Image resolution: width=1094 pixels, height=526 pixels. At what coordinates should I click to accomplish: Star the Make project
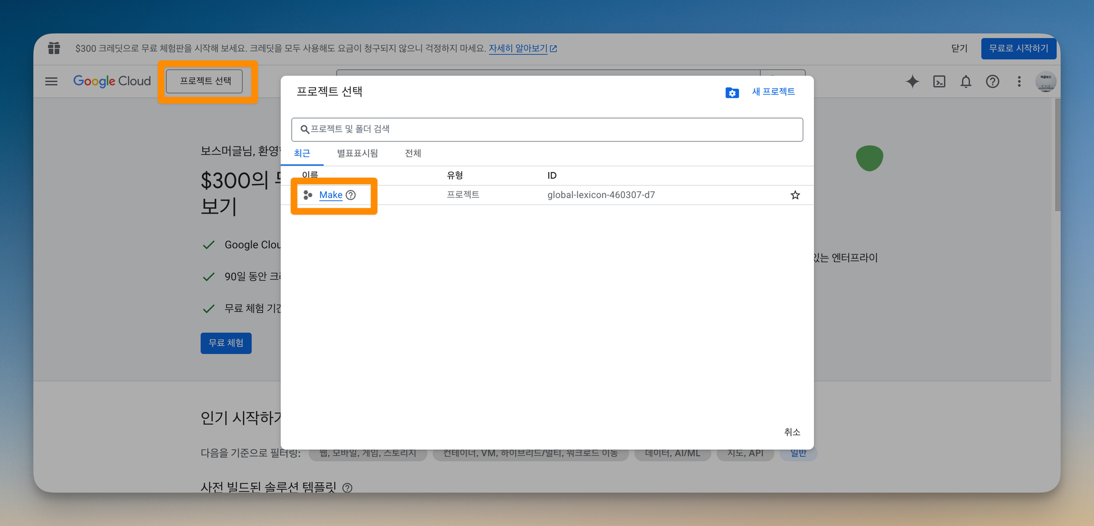[795, 195]
